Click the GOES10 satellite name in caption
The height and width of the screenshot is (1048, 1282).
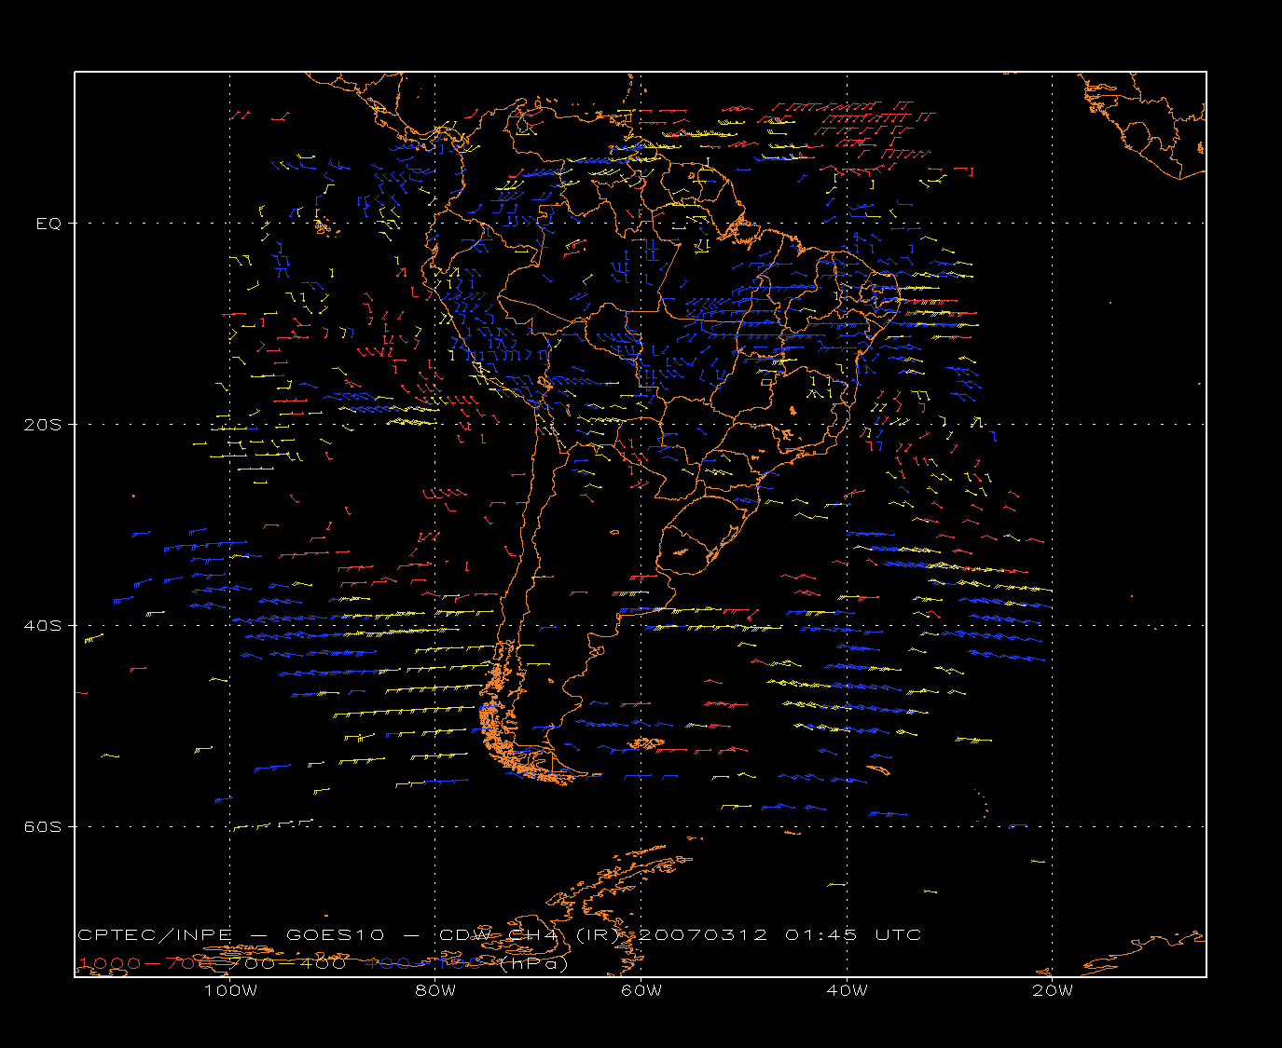coord(334,934)
